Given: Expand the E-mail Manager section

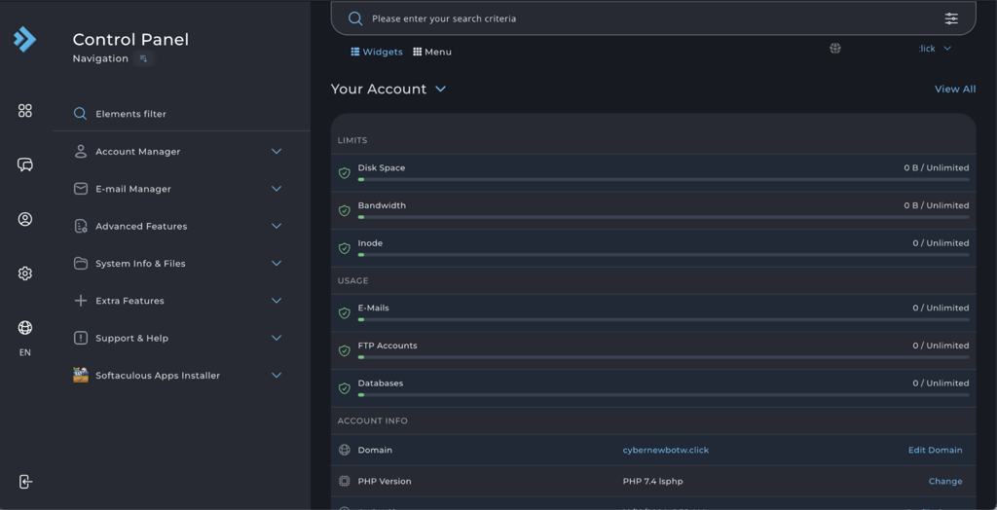Looking at the screenshot, I should click(277, 189).
